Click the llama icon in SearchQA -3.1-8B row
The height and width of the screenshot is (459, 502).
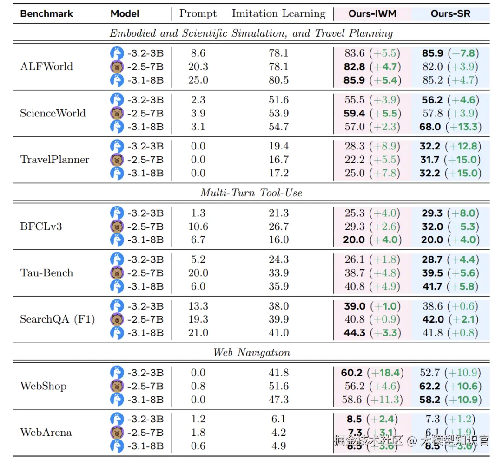coord(117,333)
